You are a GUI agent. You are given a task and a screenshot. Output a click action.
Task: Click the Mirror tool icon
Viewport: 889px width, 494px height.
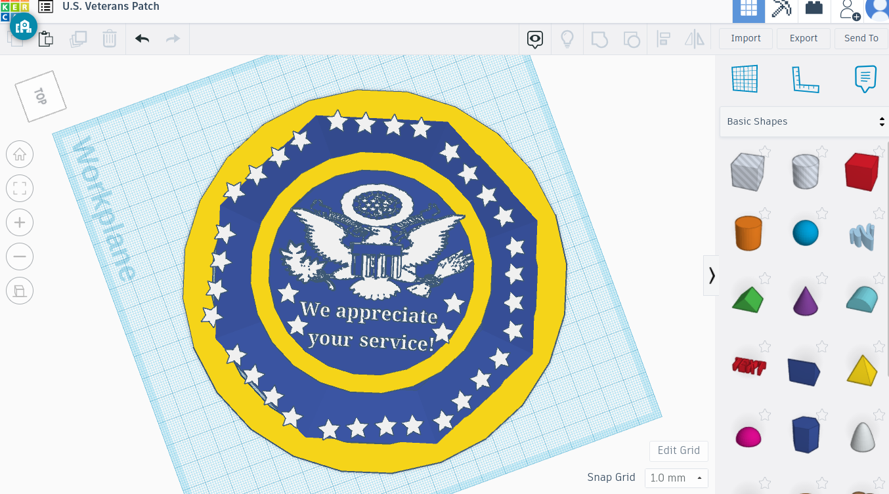[x=694, y=39]
